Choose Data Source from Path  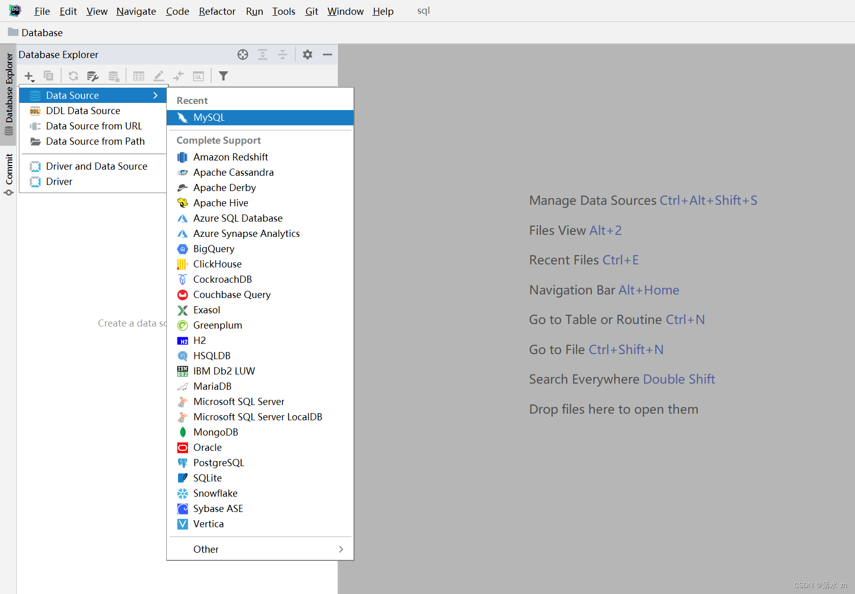point(93,141)
